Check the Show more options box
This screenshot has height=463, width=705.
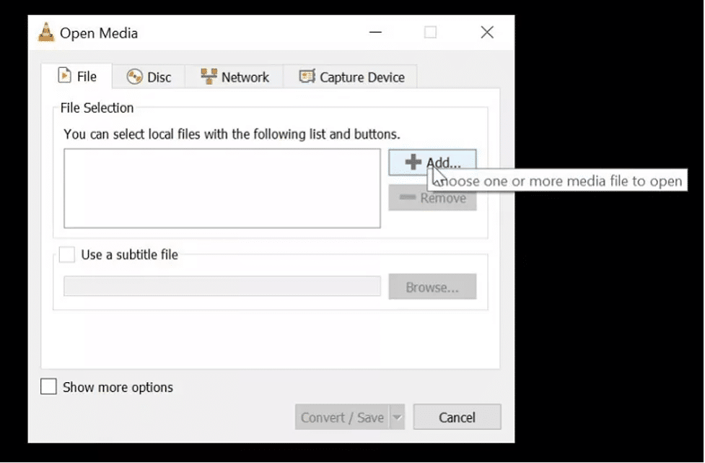click(x=48, y=387)
